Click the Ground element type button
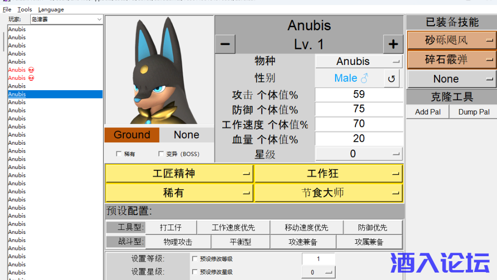Viewport: 497px width, 280px height. coord(132,135)
